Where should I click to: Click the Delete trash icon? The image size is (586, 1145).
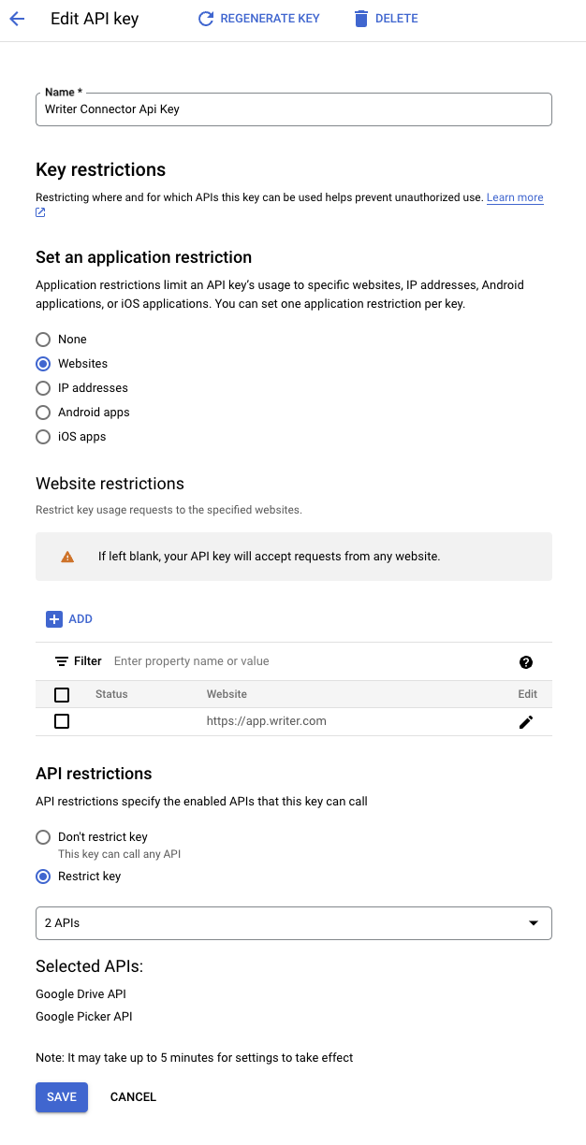pos(360,19)
